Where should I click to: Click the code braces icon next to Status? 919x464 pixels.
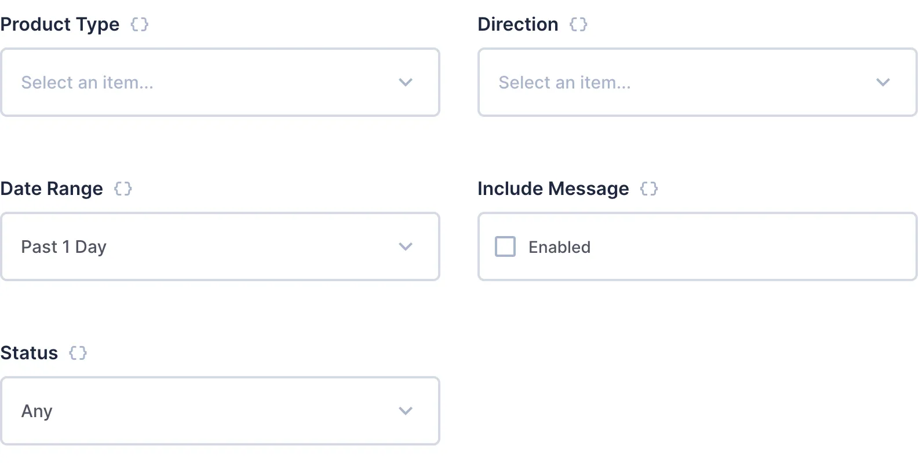(x=78, y=353)
